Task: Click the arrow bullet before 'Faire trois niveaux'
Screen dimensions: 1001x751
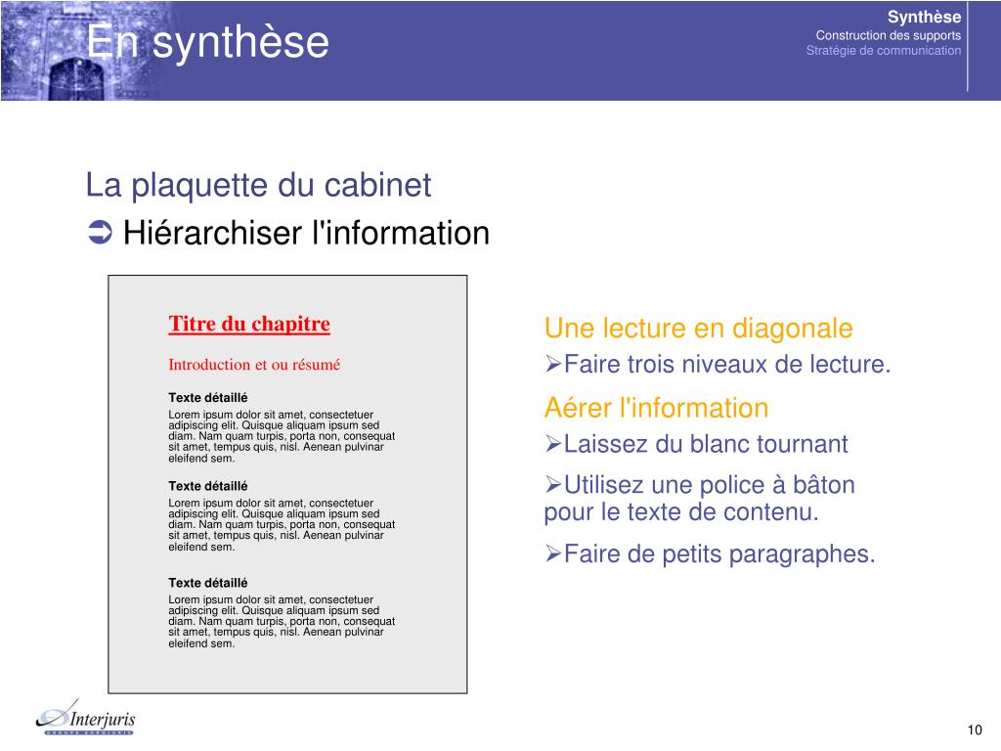Action: pyautogui.click(x=553, y=365)
